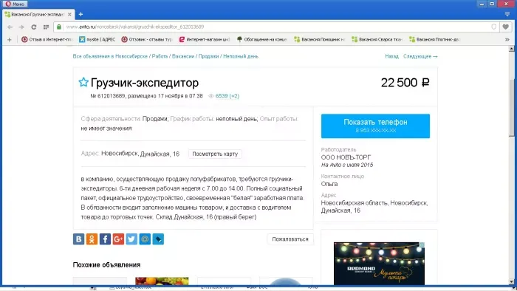Screen dimensions: 517x291
Task: Reload the page
Action: click(x=34, y=27)
